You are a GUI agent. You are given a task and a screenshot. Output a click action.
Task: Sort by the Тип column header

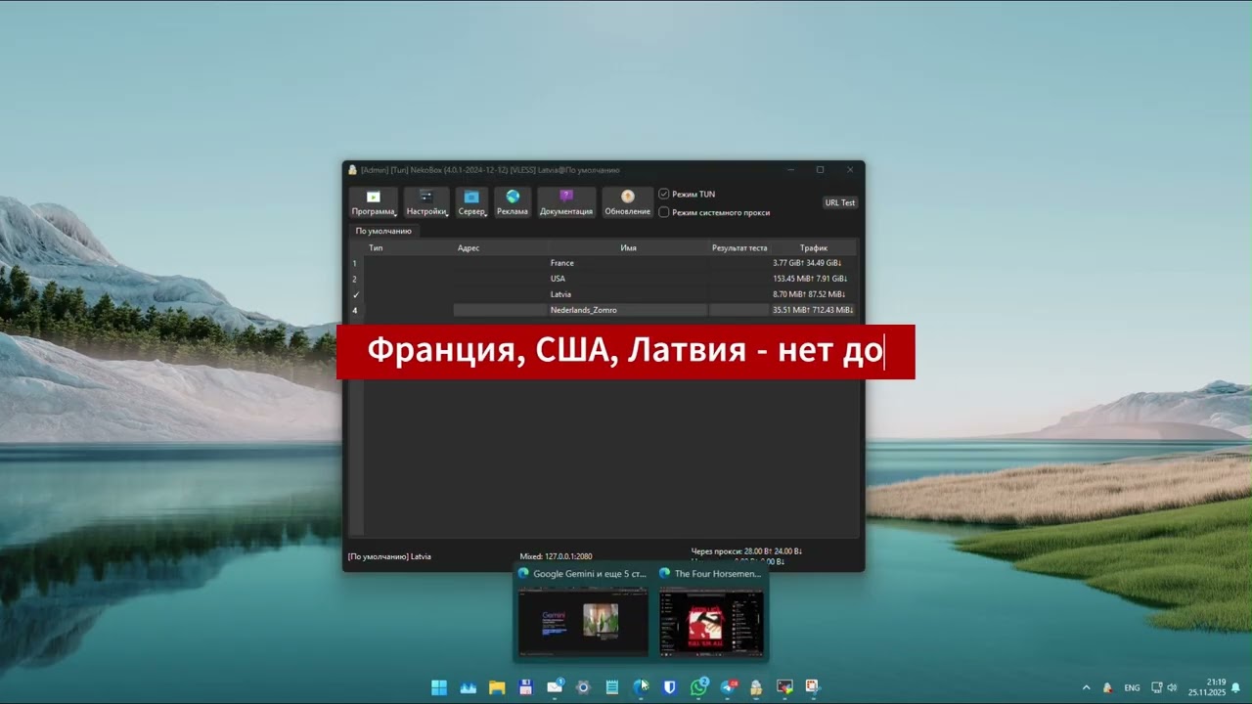pyautogui.click(x=376, y=248)
